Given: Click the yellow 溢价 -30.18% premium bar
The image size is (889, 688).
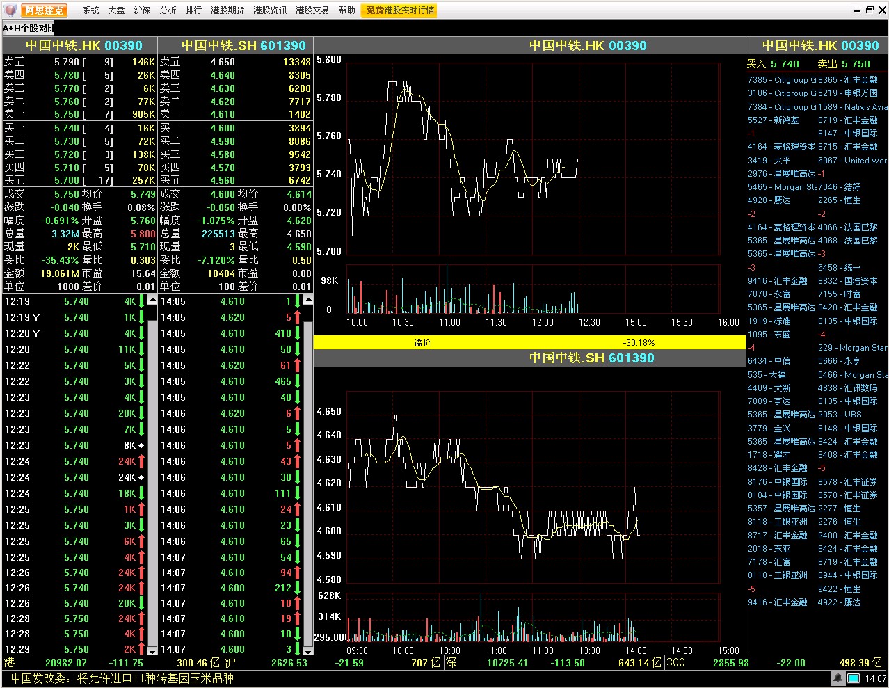Looking at the screenshot, I should point(529,342).
